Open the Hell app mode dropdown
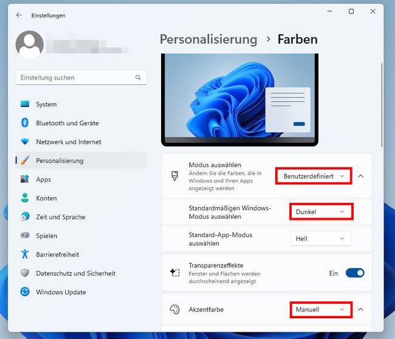Image resolution: width=395 pixels, height=339 pixels. tap(320, 238)
